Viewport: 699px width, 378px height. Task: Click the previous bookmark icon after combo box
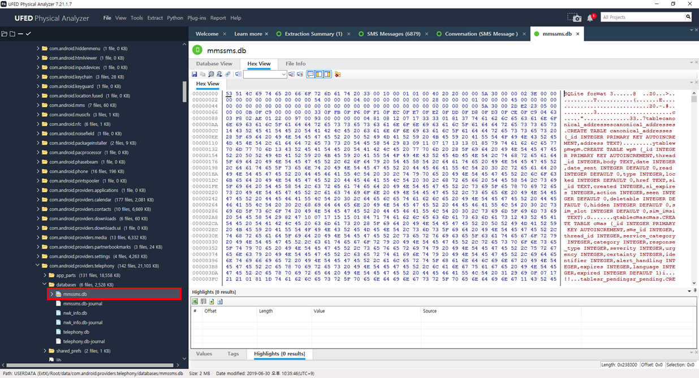(x=292, y=74)
